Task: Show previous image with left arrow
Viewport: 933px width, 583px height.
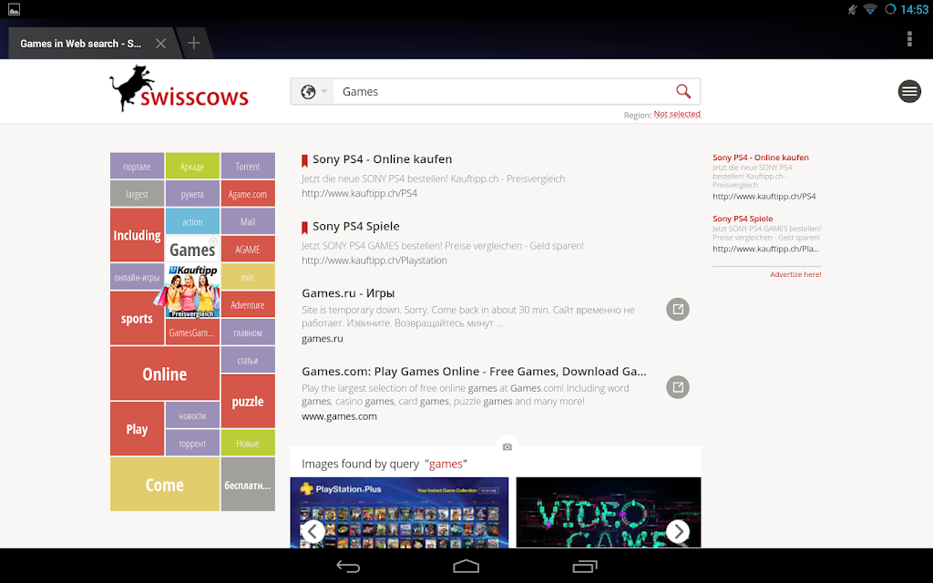Action: [313, 531]
